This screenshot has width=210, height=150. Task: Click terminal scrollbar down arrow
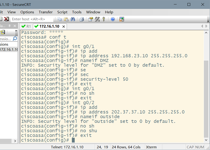pyautogui.click(x=206, y=140)
